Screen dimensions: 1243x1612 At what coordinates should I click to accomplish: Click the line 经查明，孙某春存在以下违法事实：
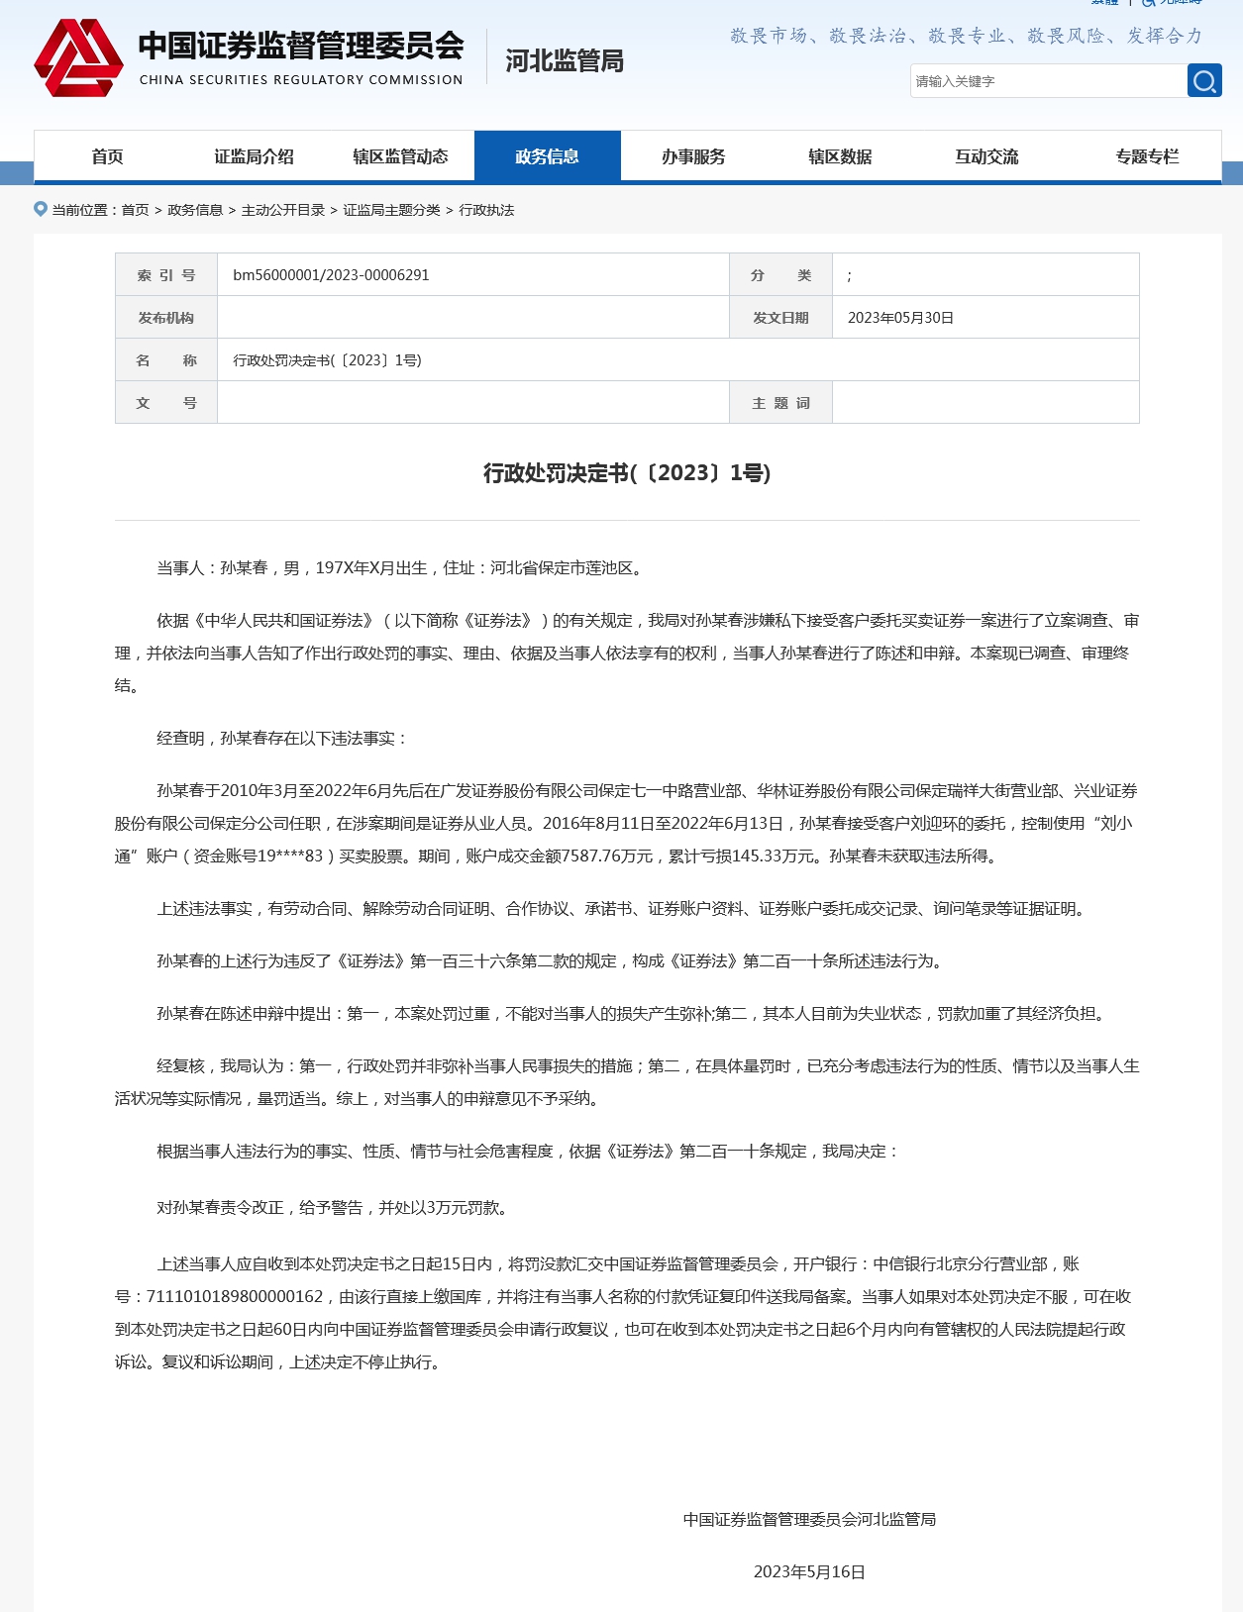coord(282,739)
